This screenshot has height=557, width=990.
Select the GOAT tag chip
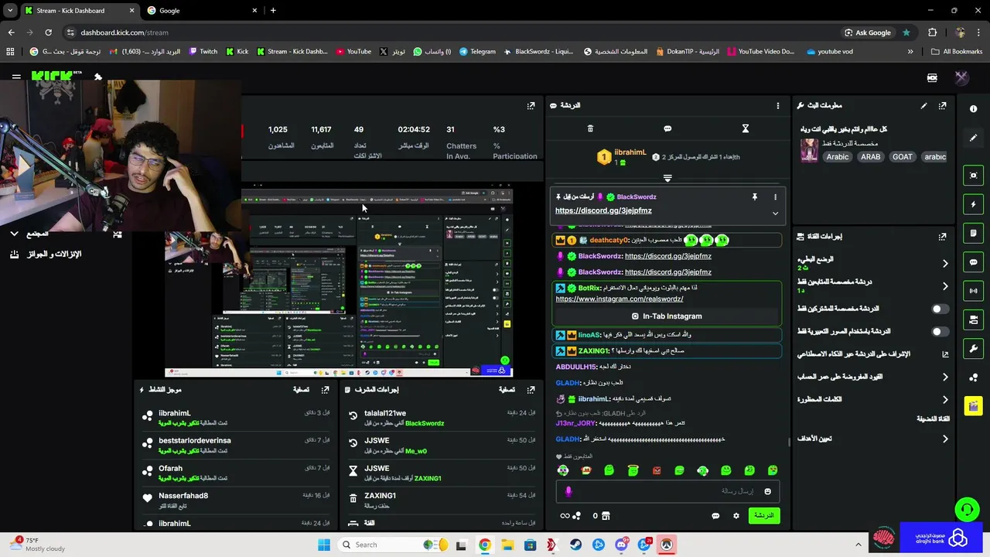[902, 156]
